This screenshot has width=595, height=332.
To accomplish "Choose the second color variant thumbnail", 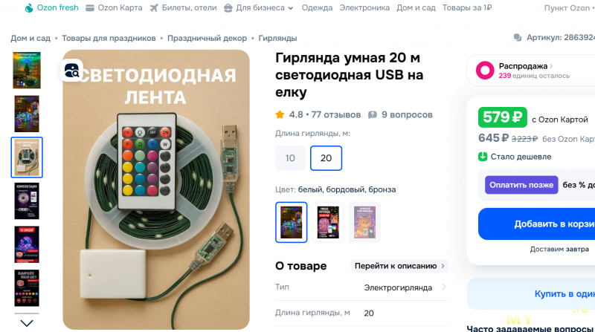I will (x=328, y=222).
